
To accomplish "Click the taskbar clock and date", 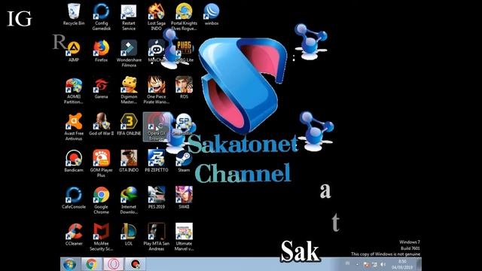I will tap(402, 264).
